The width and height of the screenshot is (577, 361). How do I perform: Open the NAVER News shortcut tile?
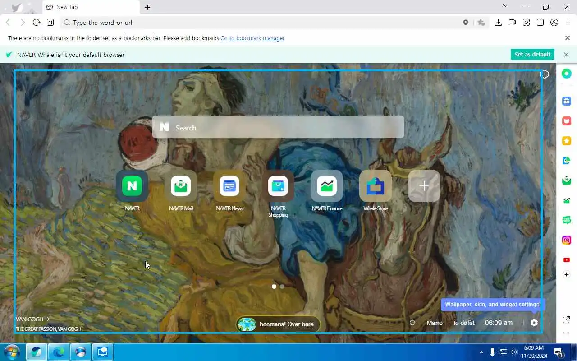pos(229,186)
